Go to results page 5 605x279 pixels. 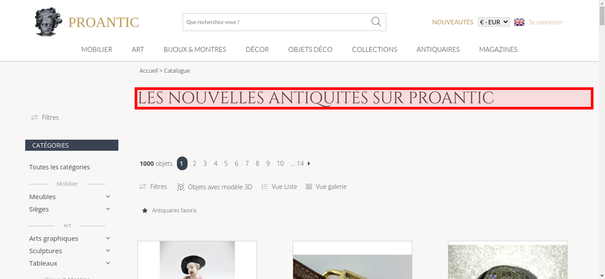click(x=226, y=164)
